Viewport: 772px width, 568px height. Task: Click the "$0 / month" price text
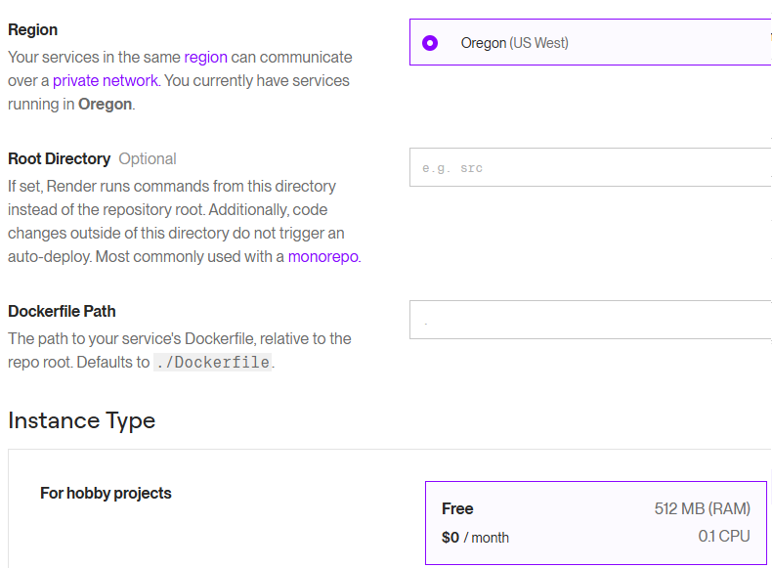pyautogui.click(x=475, y=538)
